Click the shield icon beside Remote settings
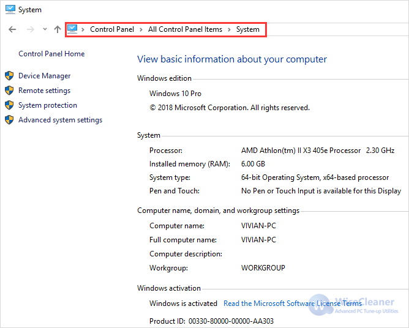 click(9, 91)
